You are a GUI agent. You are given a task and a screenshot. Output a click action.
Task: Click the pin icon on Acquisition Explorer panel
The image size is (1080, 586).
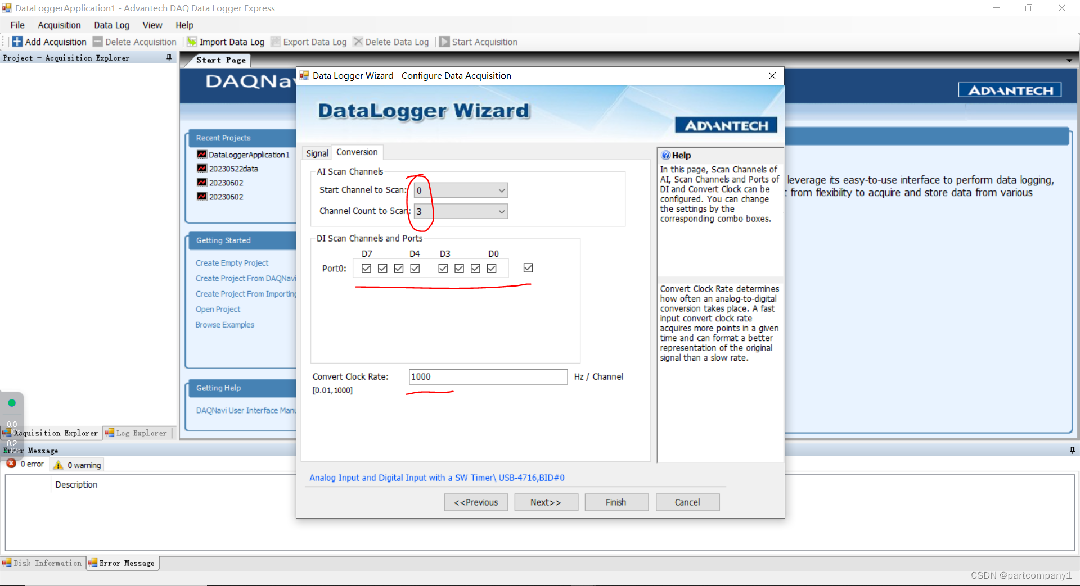coord(169,58)
